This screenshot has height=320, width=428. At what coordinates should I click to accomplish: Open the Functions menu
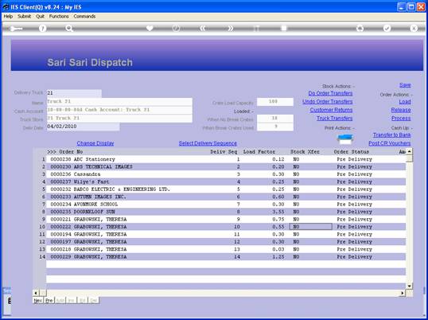point(59,17)
